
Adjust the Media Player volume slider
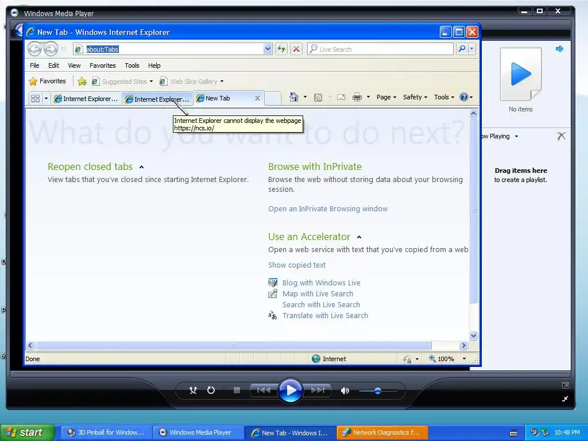coord(378,390)
